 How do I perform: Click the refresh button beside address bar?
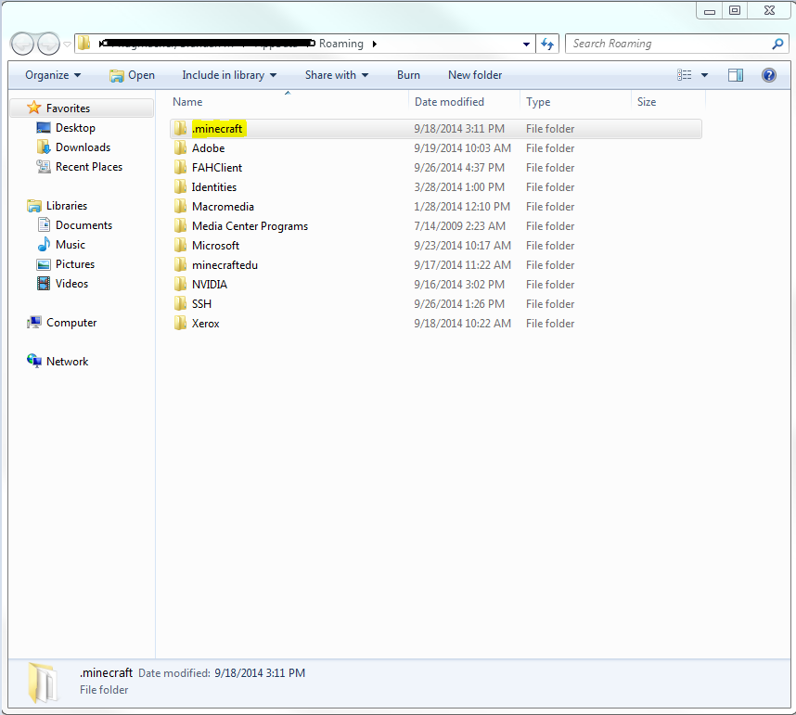pyautogui.click(x=547, y=44)
